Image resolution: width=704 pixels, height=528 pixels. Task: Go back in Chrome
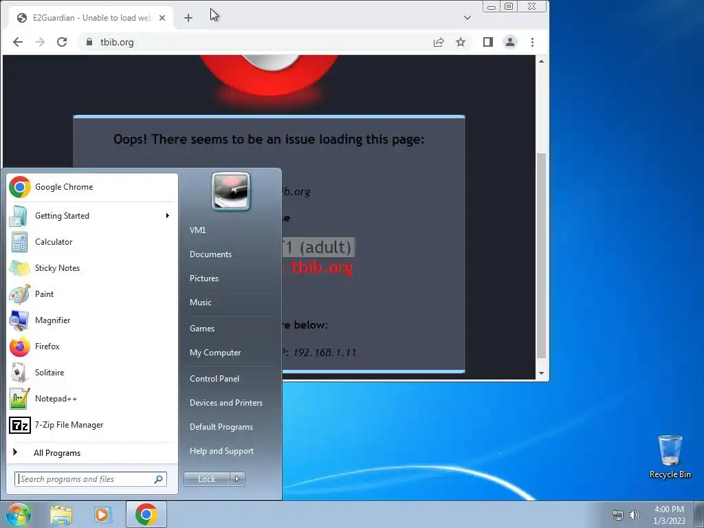(x=18, y=42)
